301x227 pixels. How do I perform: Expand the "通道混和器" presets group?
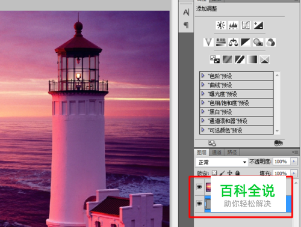pos(203,120)
